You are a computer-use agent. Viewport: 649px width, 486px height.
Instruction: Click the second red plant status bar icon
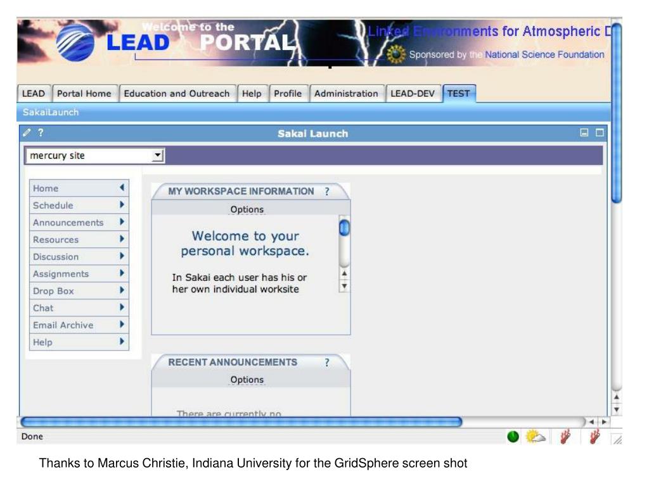(x=594, y=437)
